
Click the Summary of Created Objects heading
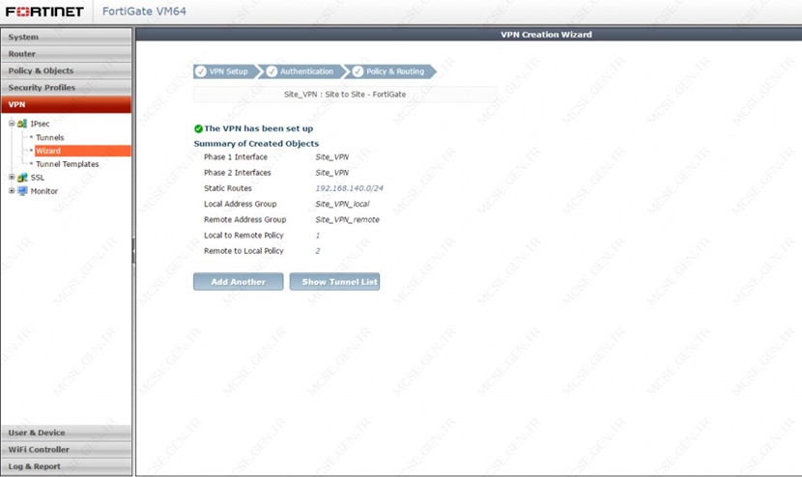[256, 144]
